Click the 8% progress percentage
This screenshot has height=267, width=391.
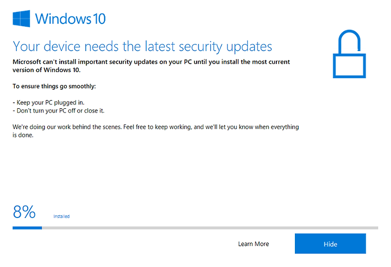24,212
